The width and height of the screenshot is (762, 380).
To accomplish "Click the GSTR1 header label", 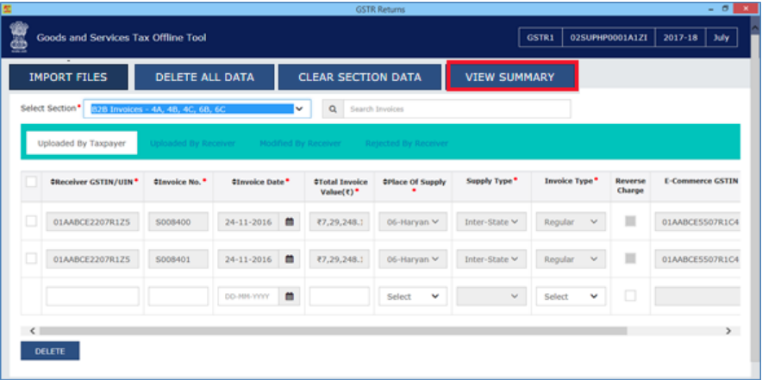I will (540, 37).
